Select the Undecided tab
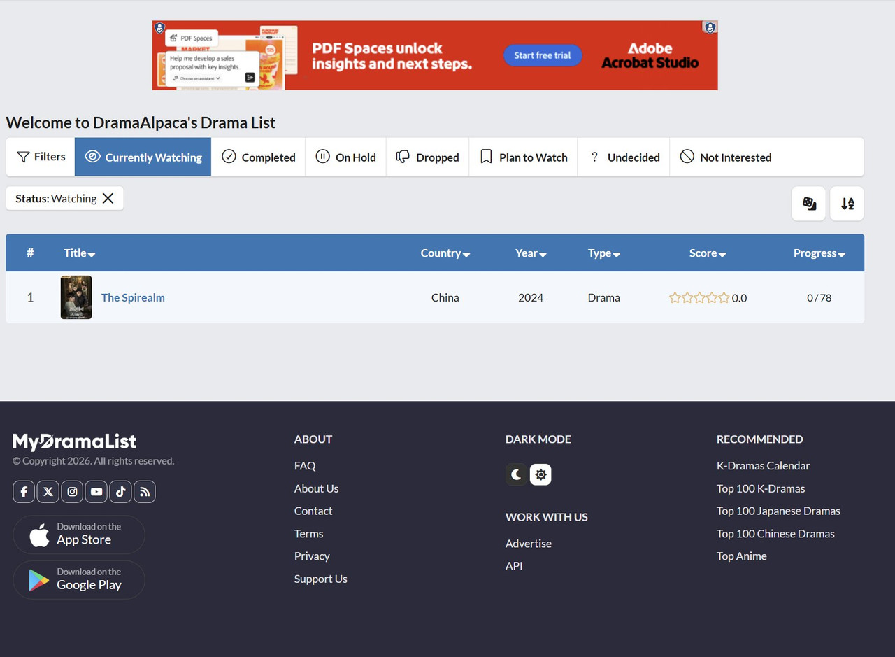The width and height of the screenshot is (895, 657). [x=624, y=157]
